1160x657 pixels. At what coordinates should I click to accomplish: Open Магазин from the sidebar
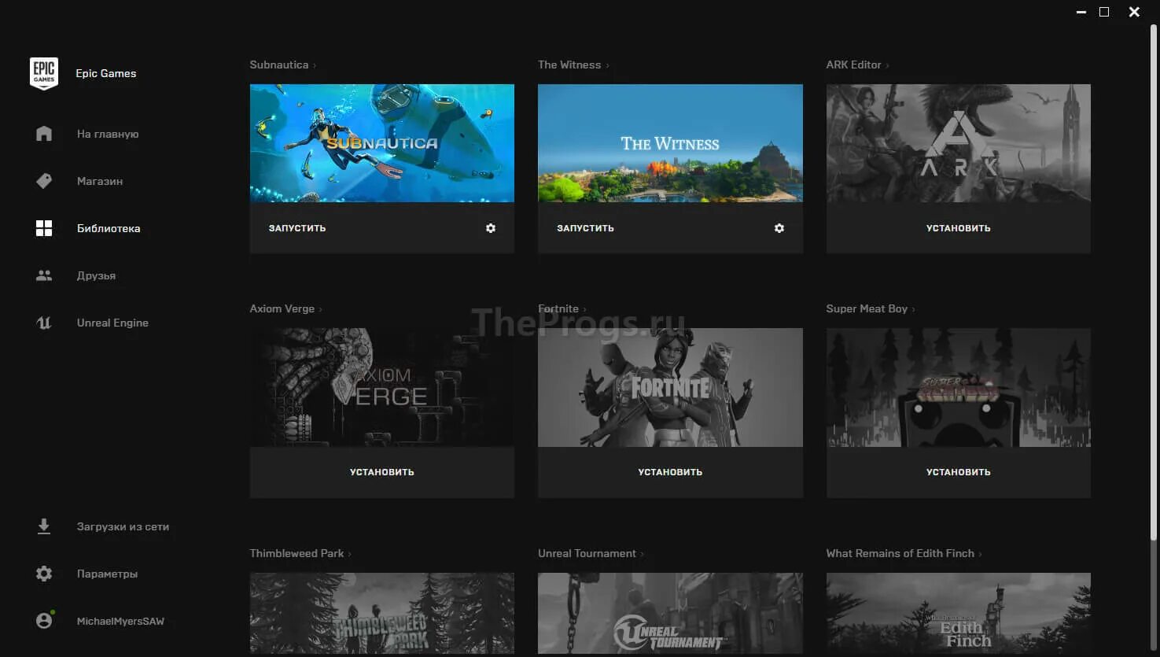pyautogui.click(x=100, y=181)
